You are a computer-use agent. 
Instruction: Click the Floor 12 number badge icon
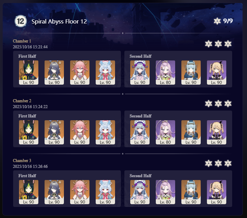point(21,21)
